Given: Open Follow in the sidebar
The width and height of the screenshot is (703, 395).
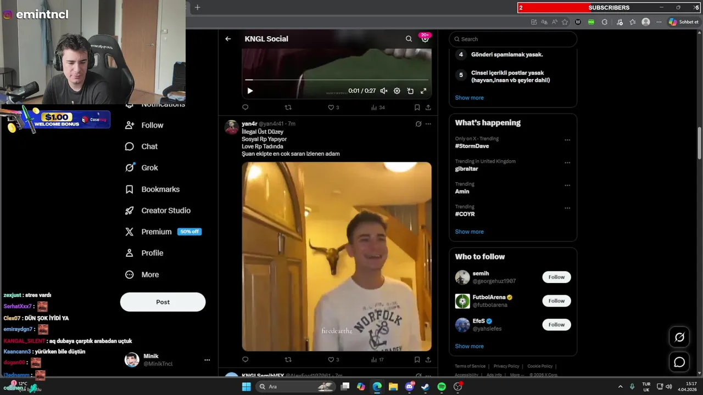Looking at the screenshot, I should pyautogui.click(x=144, y=125).
